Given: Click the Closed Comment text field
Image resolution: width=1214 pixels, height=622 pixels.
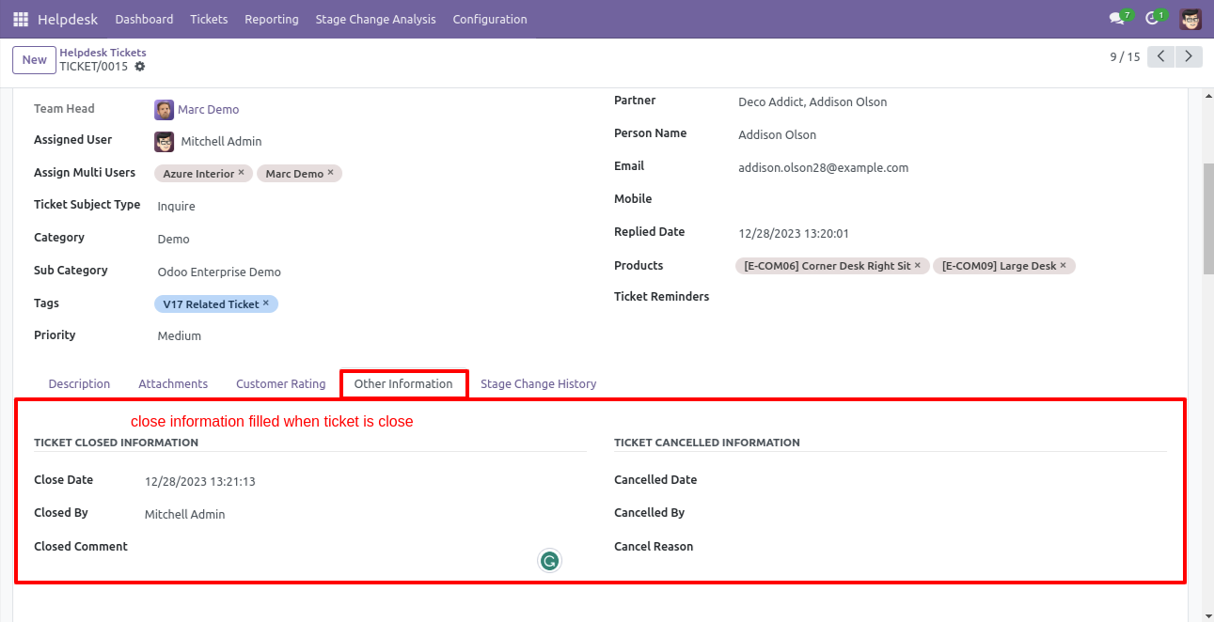Looking at the screenshot, I should pos(364,547).
